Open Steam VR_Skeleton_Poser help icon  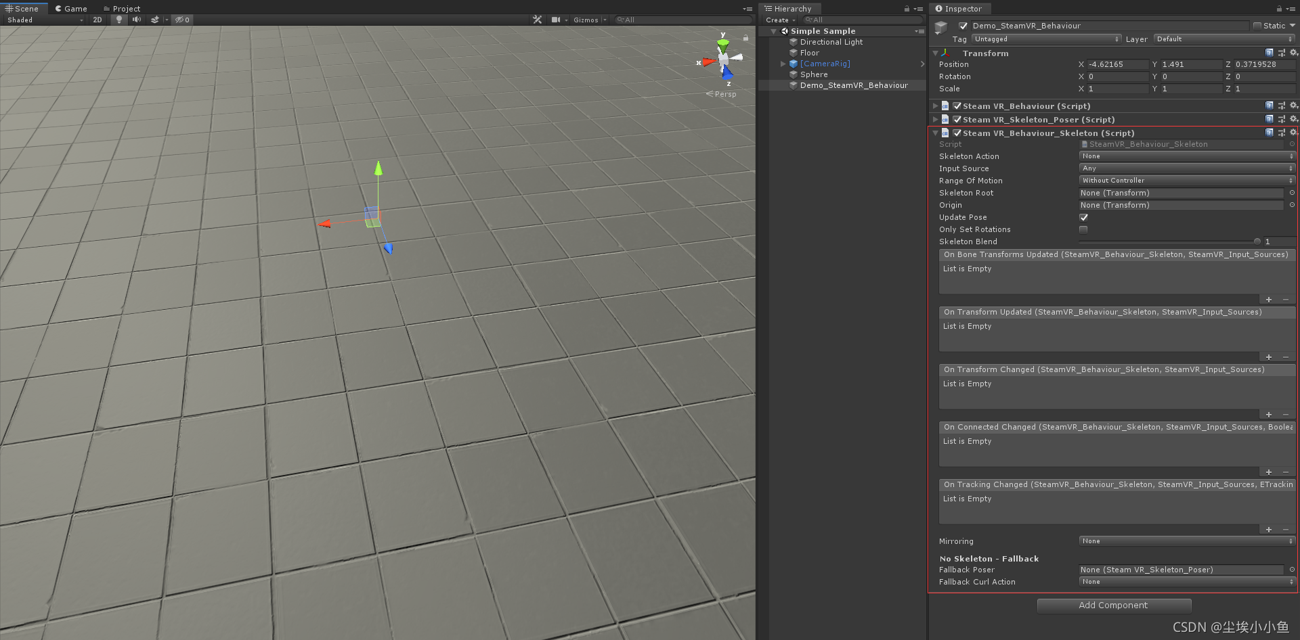tap(1270, 119)
